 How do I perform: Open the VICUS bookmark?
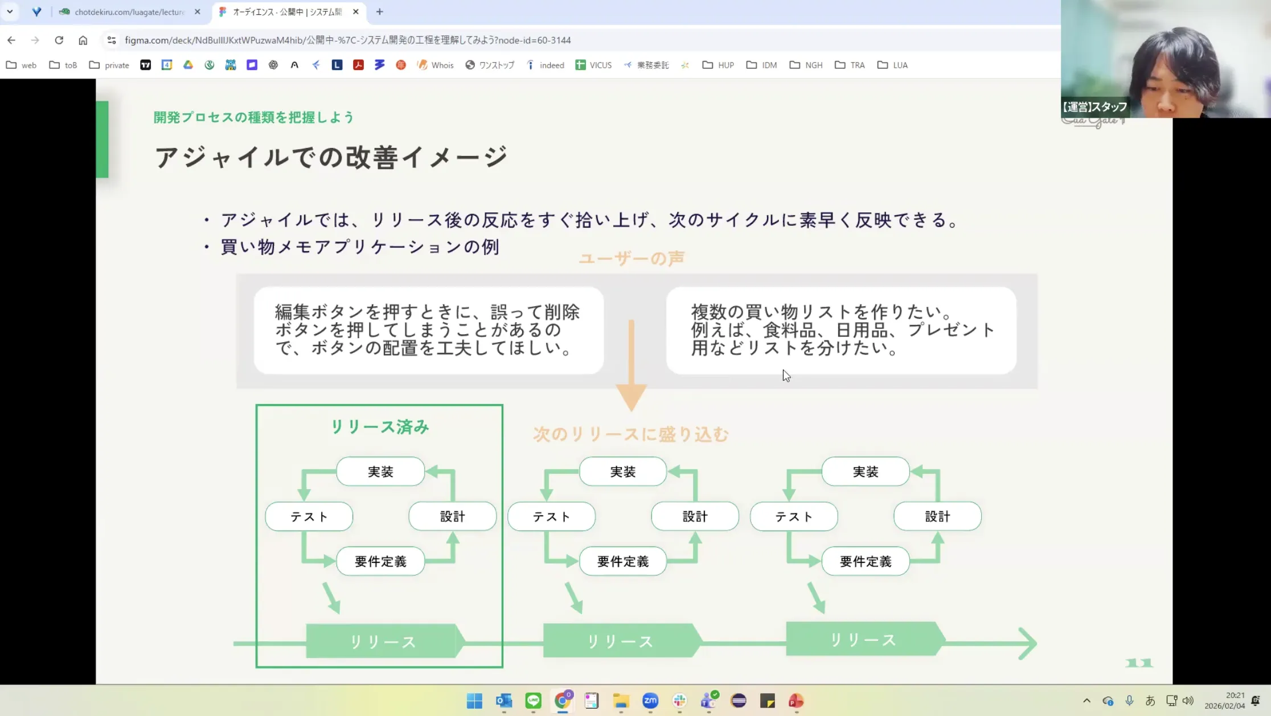click(593, 65)
